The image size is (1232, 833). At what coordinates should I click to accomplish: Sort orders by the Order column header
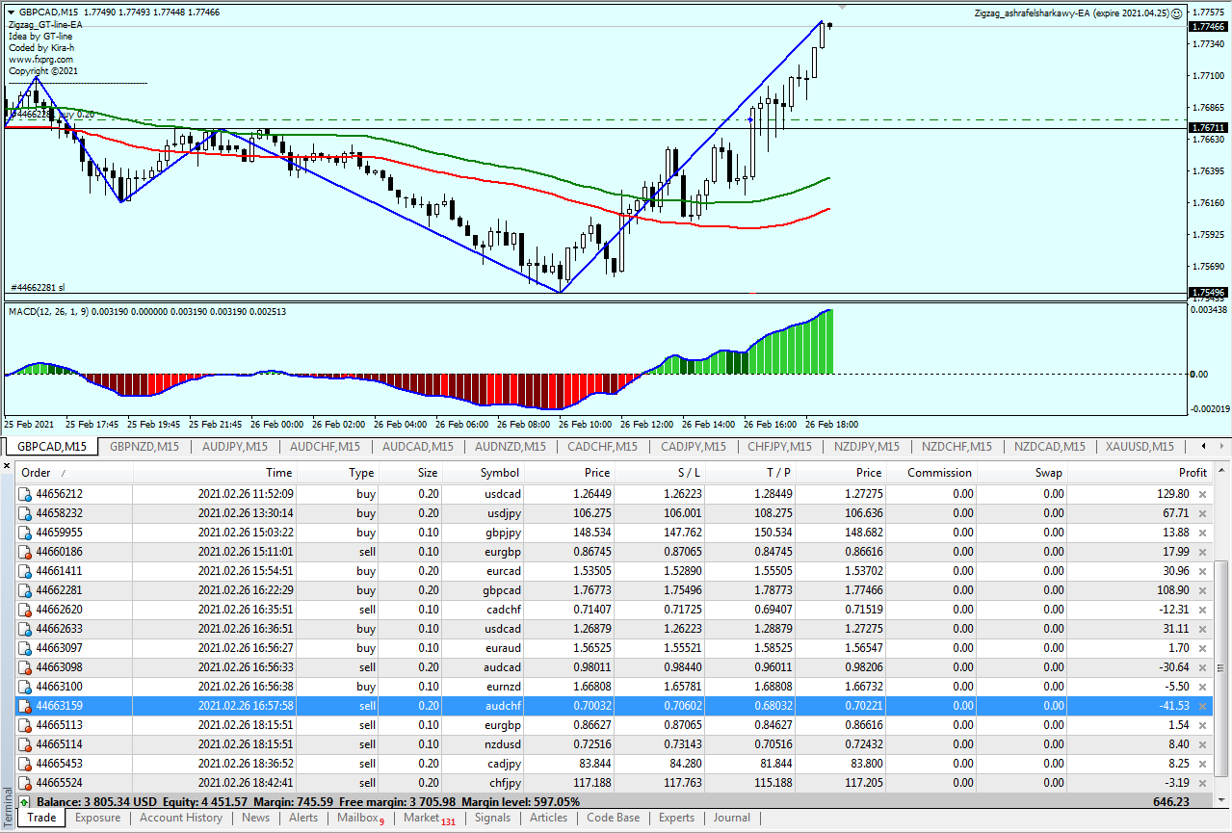(x=73, y=473)
